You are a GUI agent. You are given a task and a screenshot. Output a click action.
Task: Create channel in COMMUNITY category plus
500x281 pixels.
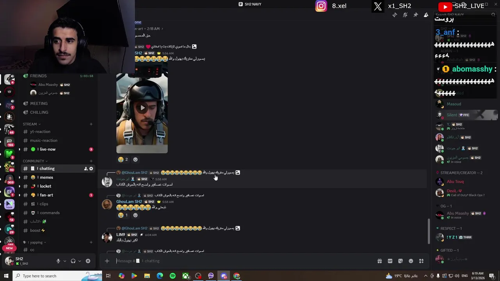pos(91,161)
